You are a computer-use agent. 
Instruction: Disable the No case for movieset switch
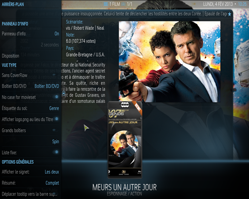tap(56, 97)
